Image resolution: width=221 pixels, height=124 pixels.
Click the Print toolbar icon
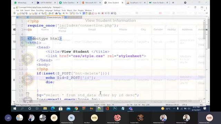pyautogui.click(x=36, y=13)
